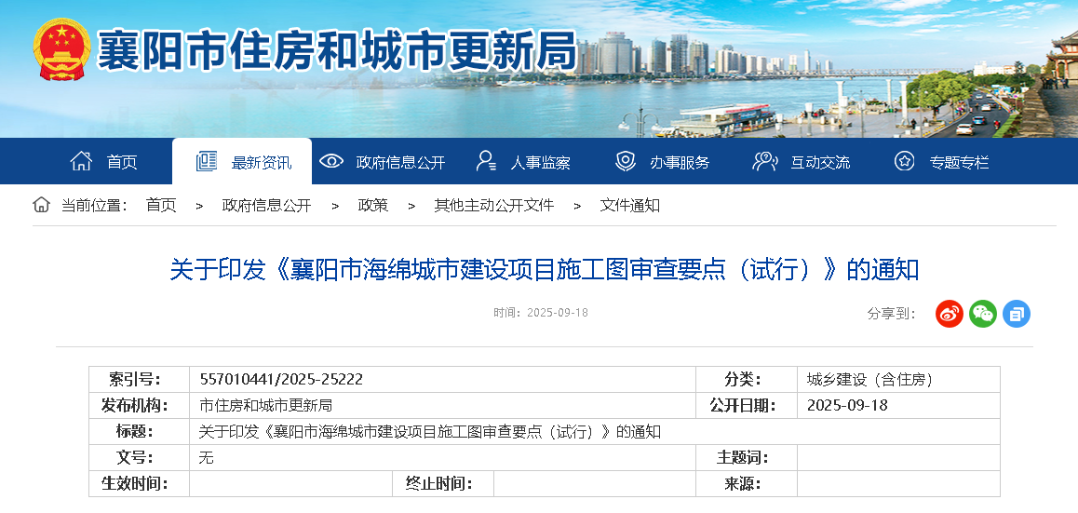The height and width of the screenshot is (513, 1078).
Task: Click the 公开日期 label cell
Action: pos(747,406)
